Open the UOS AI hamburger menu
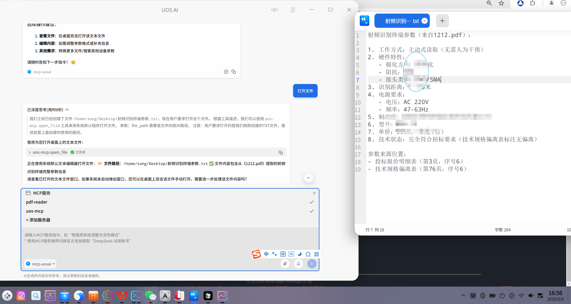 coord(293,10)
